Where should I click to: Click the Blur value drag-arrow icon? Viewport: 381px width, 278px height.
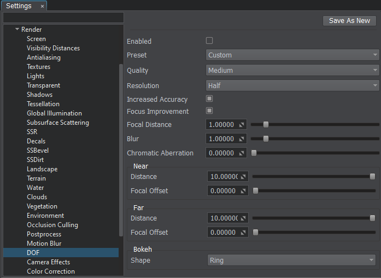pos(242,139)
